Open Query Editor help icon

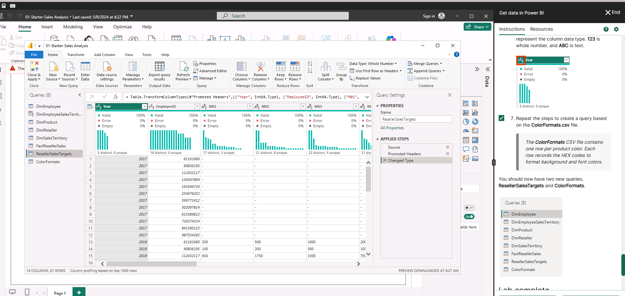click(x=457, y=54)
